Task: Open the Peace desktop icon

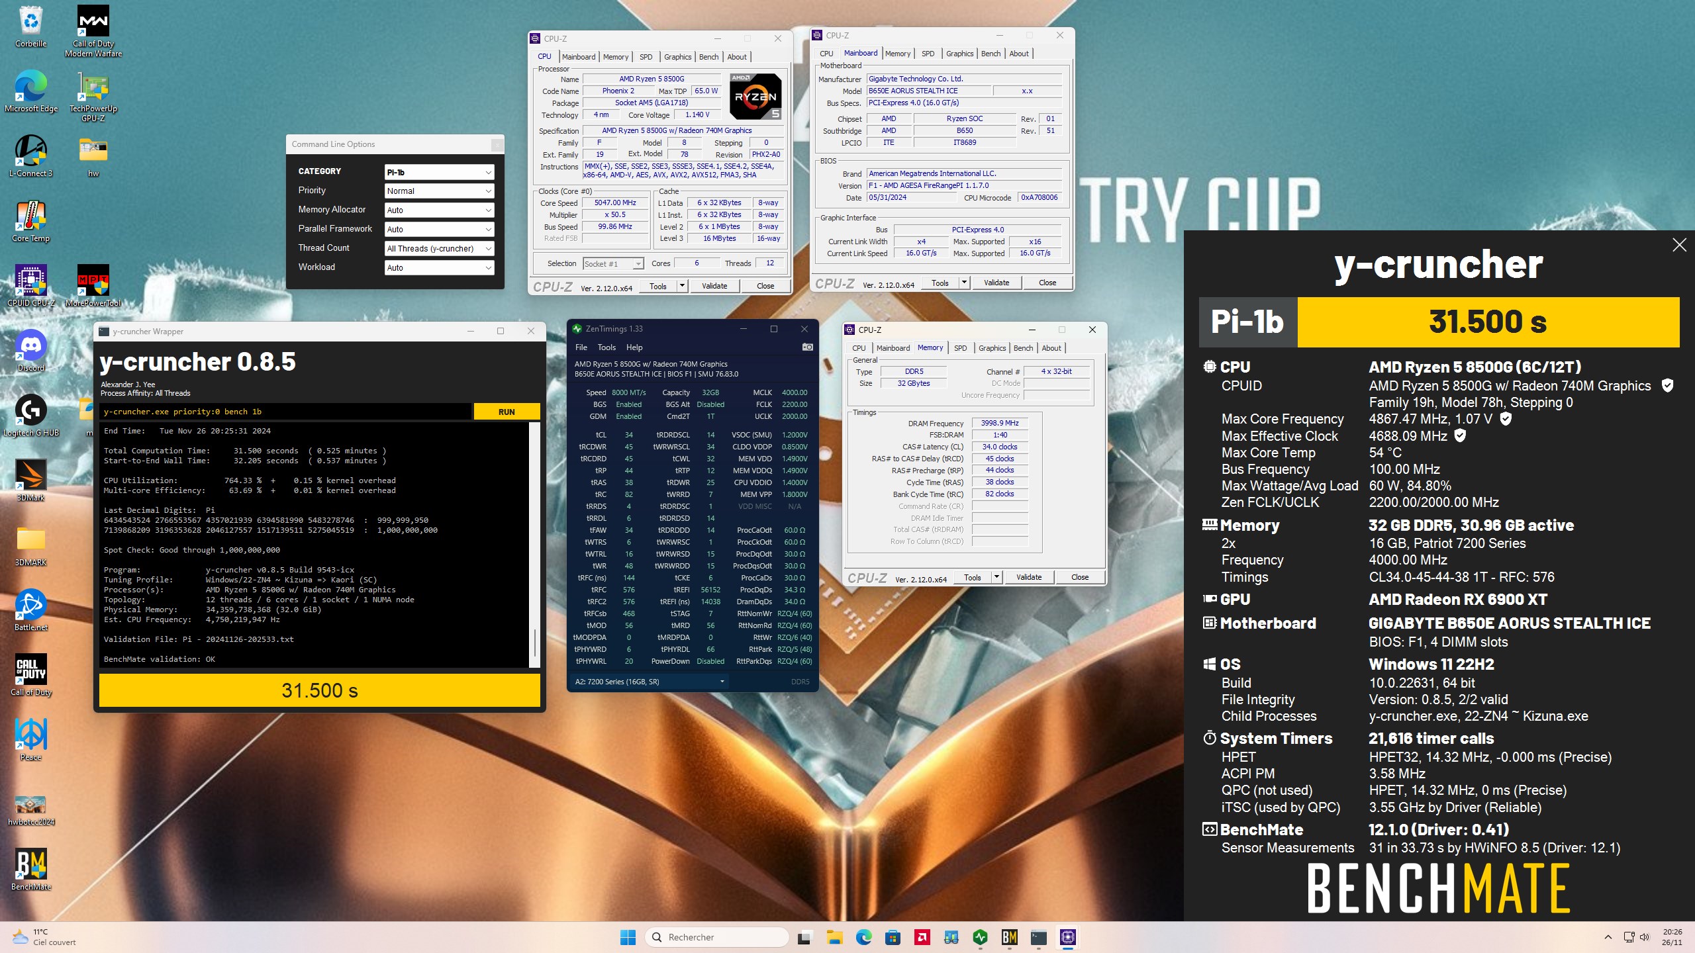Action: [31, 741]
